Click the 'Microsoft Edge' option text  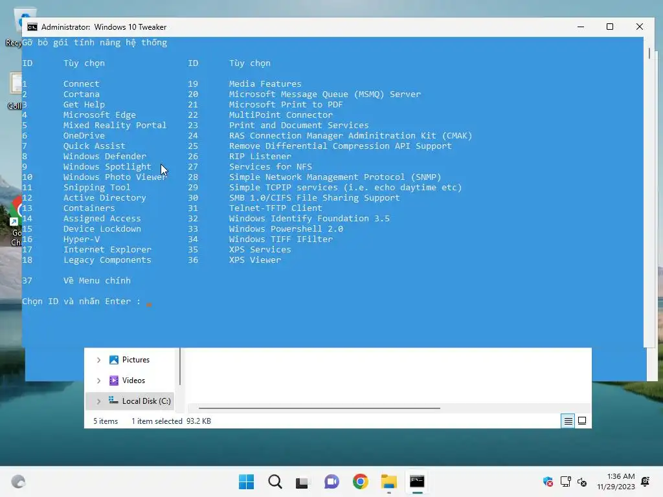coord(99,115)
